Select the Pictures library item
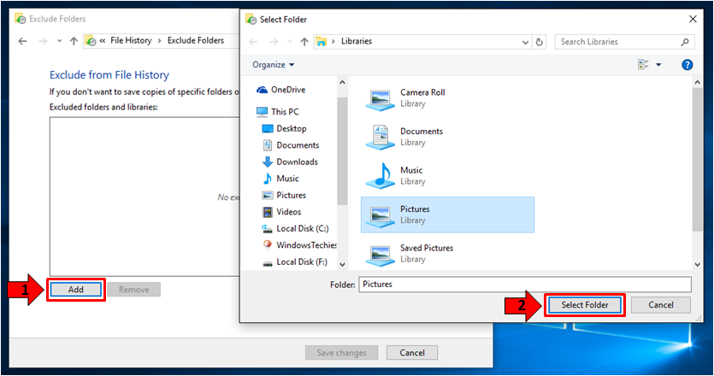 pos(447,214)
